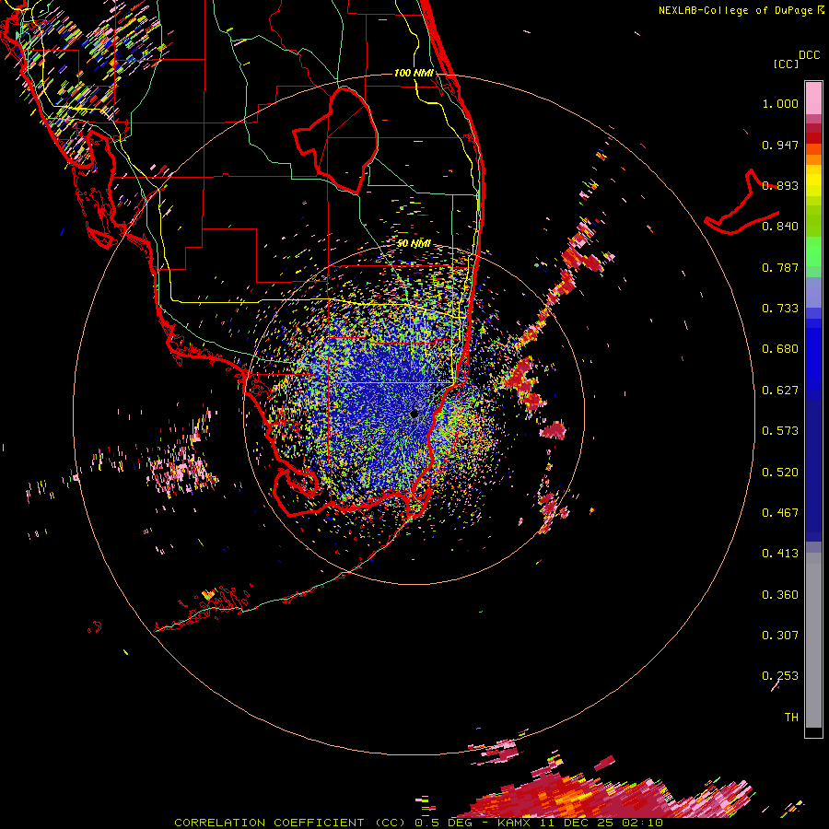829x829 pixels.
Task: Select the 0.307 scale value
Action: 780,636
